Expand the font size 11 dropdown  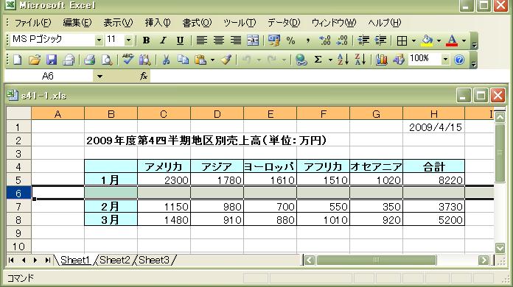(128, 40)
